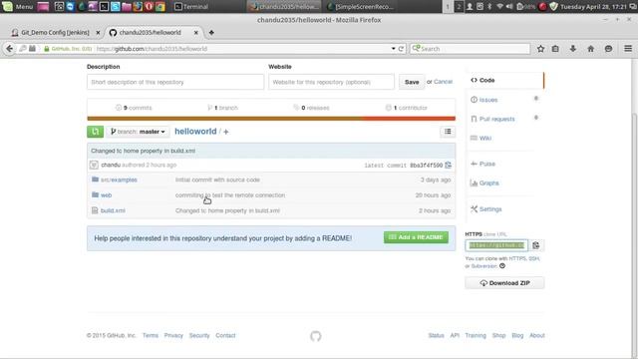Open 'Initial commit with source code' message

[x=217, y=179]
